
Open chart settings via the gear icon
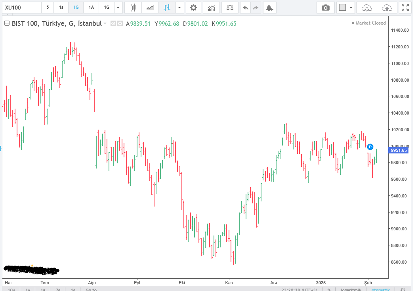(193, 8)
